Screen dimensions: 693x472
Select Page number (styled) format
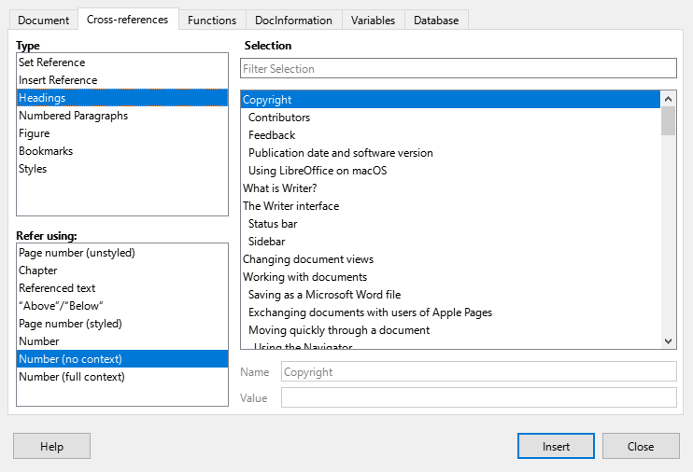122,323
